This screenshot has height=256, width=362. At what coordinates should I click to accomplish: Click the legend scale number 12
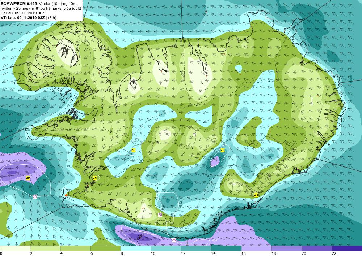click(183, 253)
